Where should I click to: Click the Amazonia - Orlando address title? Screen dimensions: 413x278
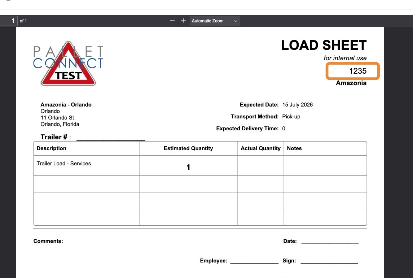point(66,105)
